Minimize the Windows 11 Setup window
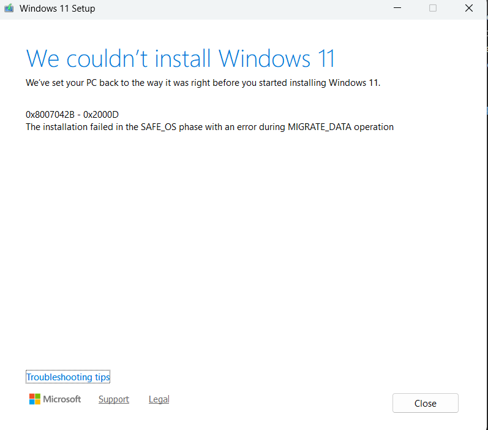The height and width of the screenshot is (430, 488). 397,8
